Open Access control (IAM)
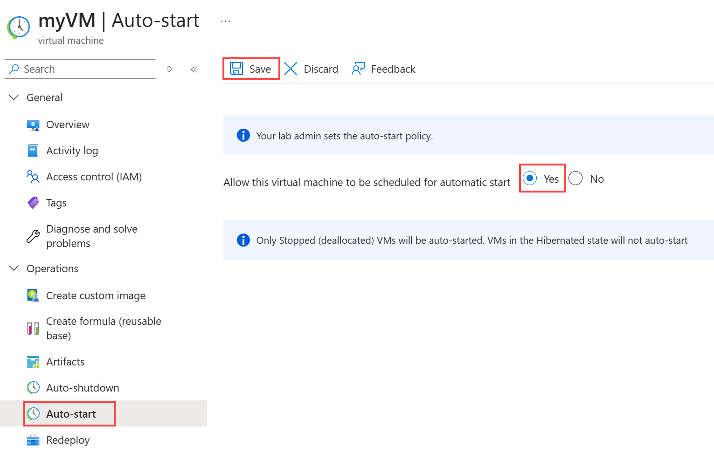The width and height of the screenshot is (714, 454). [x=94, y=177]
